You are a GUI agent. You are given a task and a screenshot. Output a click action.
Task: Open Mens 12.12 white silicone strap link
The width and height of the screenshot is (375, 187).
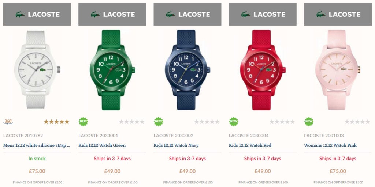tap(37, 145)
